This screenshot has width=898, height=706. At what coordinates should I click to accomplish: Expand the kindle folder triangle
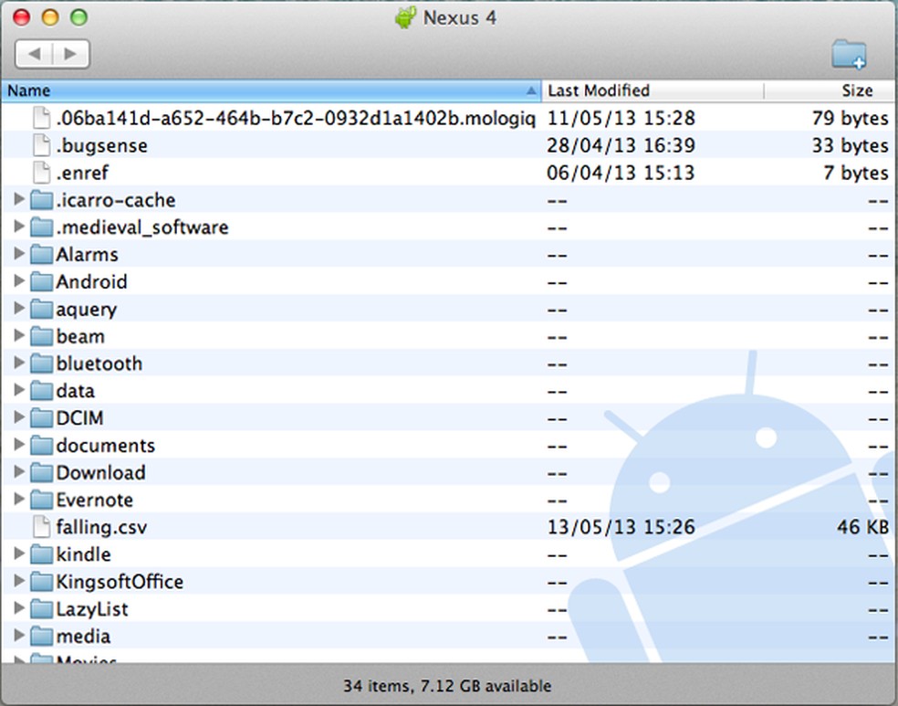click(x=19, y=553)
